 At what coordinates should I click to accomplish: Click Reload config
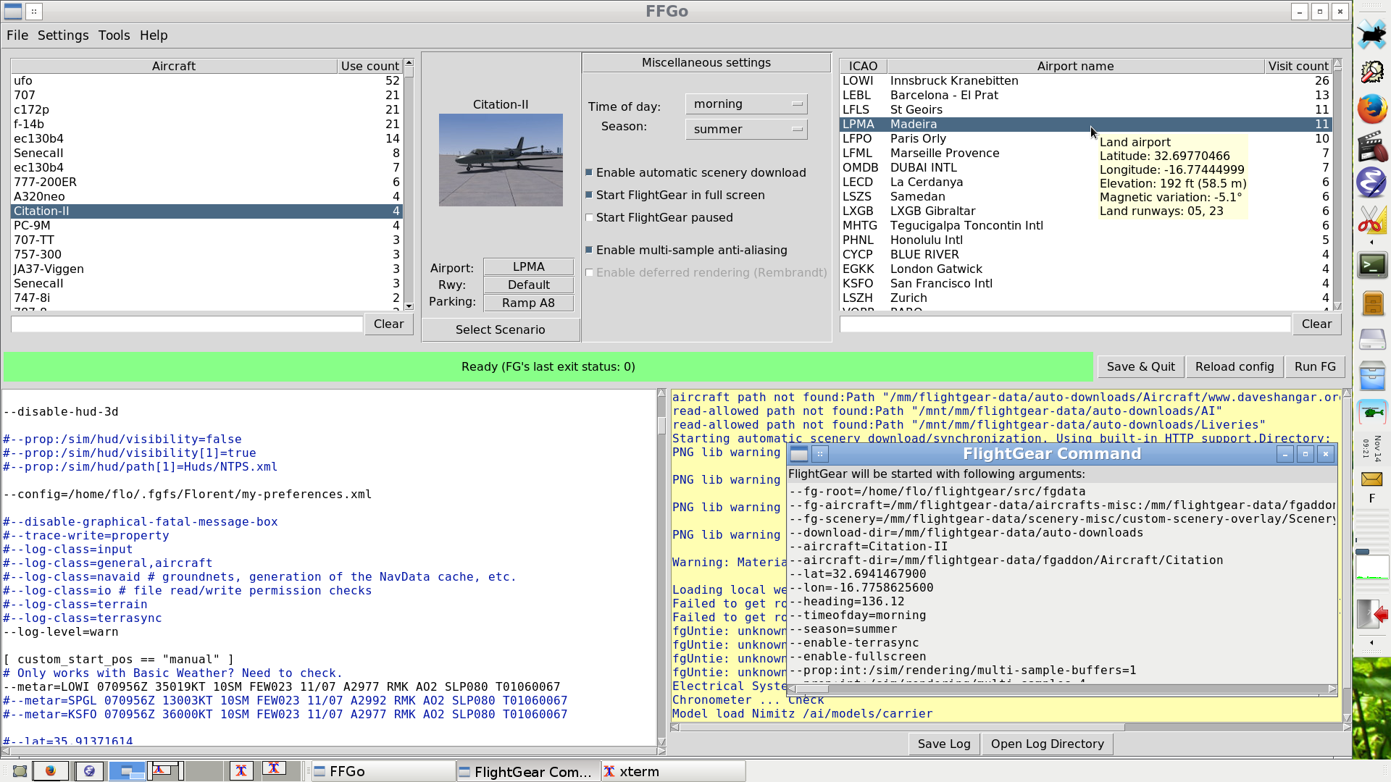1235,366
